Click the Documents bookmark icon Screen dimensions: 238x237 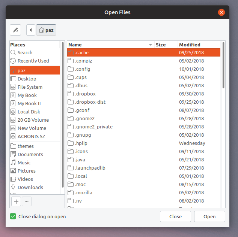point(13,154)
